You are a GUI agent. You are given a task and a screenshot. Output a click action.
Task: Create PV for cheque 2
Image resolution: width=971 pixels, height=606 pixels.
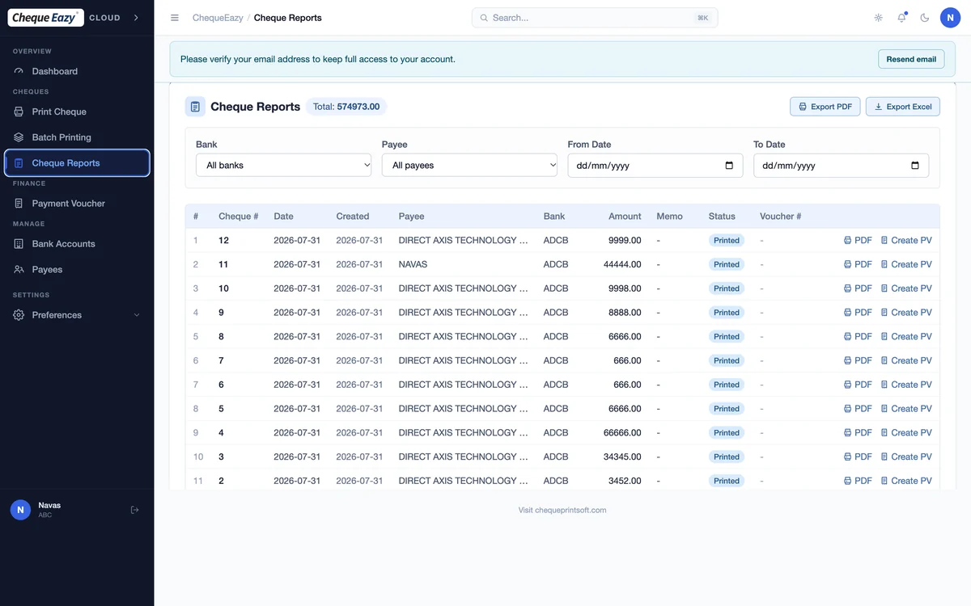click(x=906, y=481)
